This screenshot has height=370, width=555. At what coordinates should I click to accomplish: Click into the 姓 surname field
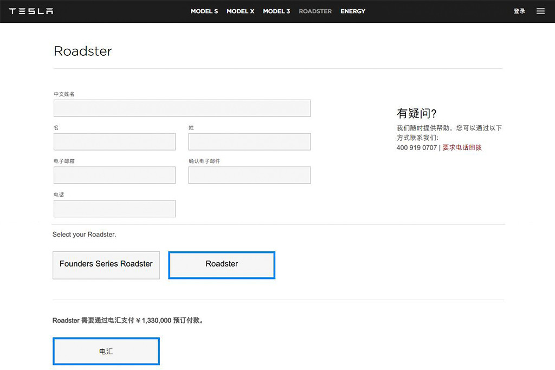coord(249,141)
